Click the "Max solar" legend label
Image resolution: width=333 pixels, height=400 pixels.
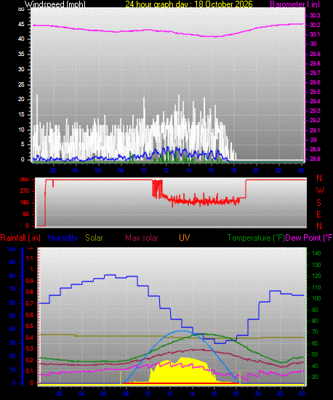142,238
